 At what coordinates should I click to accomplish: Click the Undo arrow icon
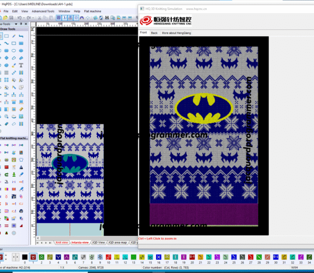[x=19, y=18]
